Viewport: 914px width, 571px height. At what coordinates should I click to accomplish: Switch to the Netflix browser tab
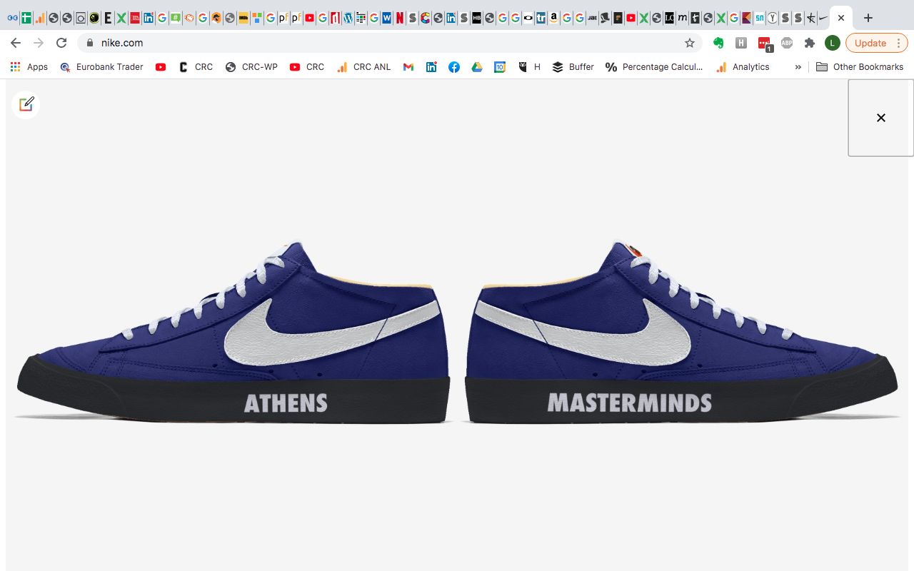click(x=399, y=18)
